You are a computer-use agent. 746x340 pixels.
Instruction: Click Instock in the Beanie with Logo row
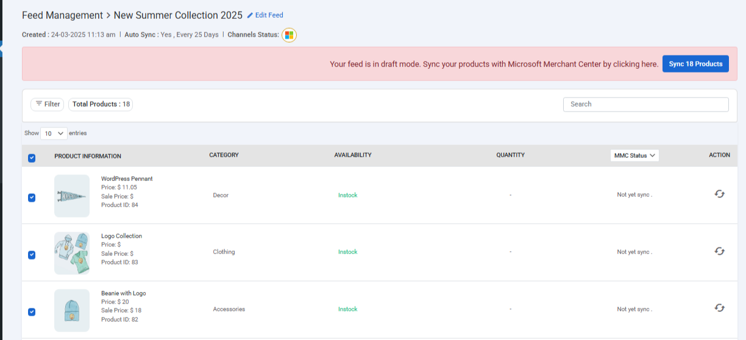click(x=348, y=309)
